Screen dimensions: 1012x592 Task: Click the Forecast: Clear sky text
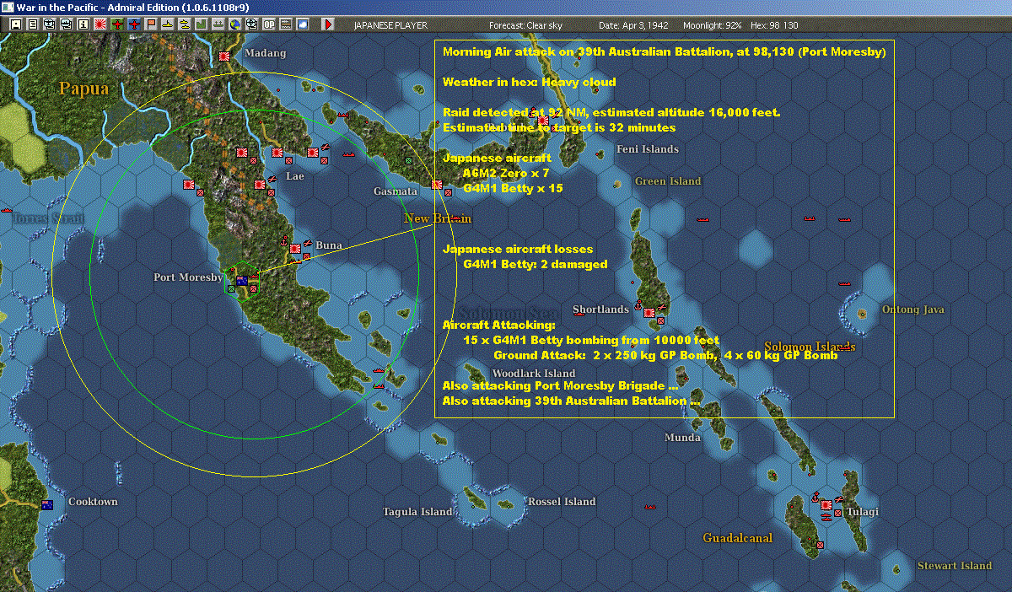coord(525,25)
